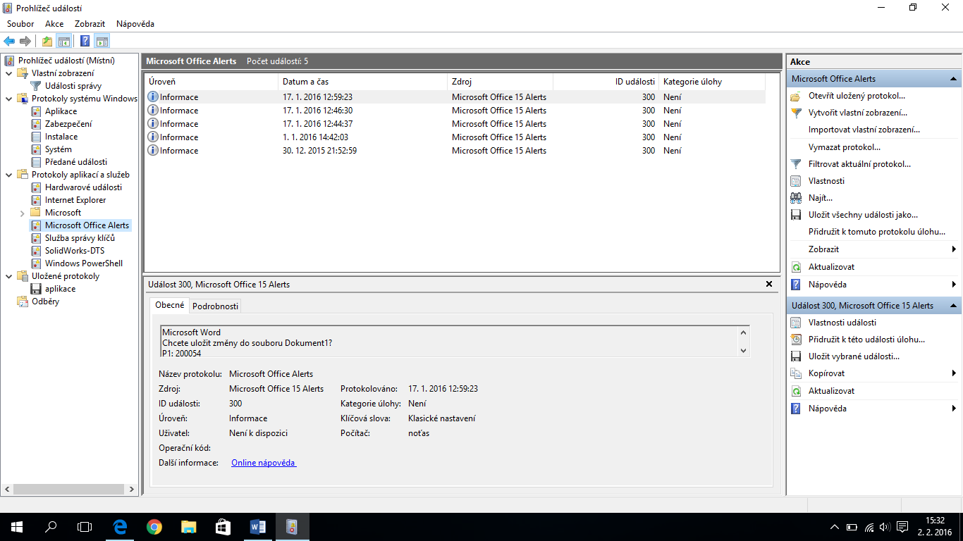Open the Zobrazit menu in the menu bar
963x541 pixels.
[x=90, y=24]
